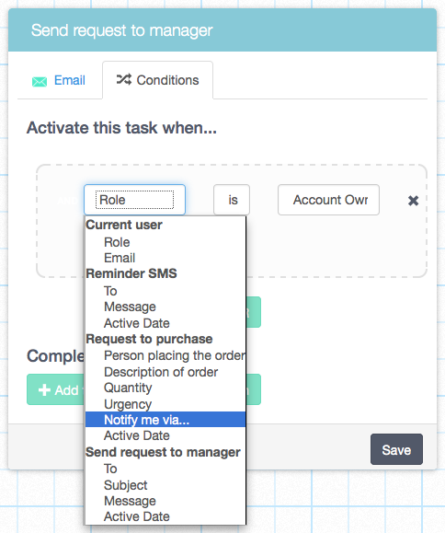Screen dimensions: 445x533
Task: Open the Account Owner value dropdown
Action: tap(328, 200)
